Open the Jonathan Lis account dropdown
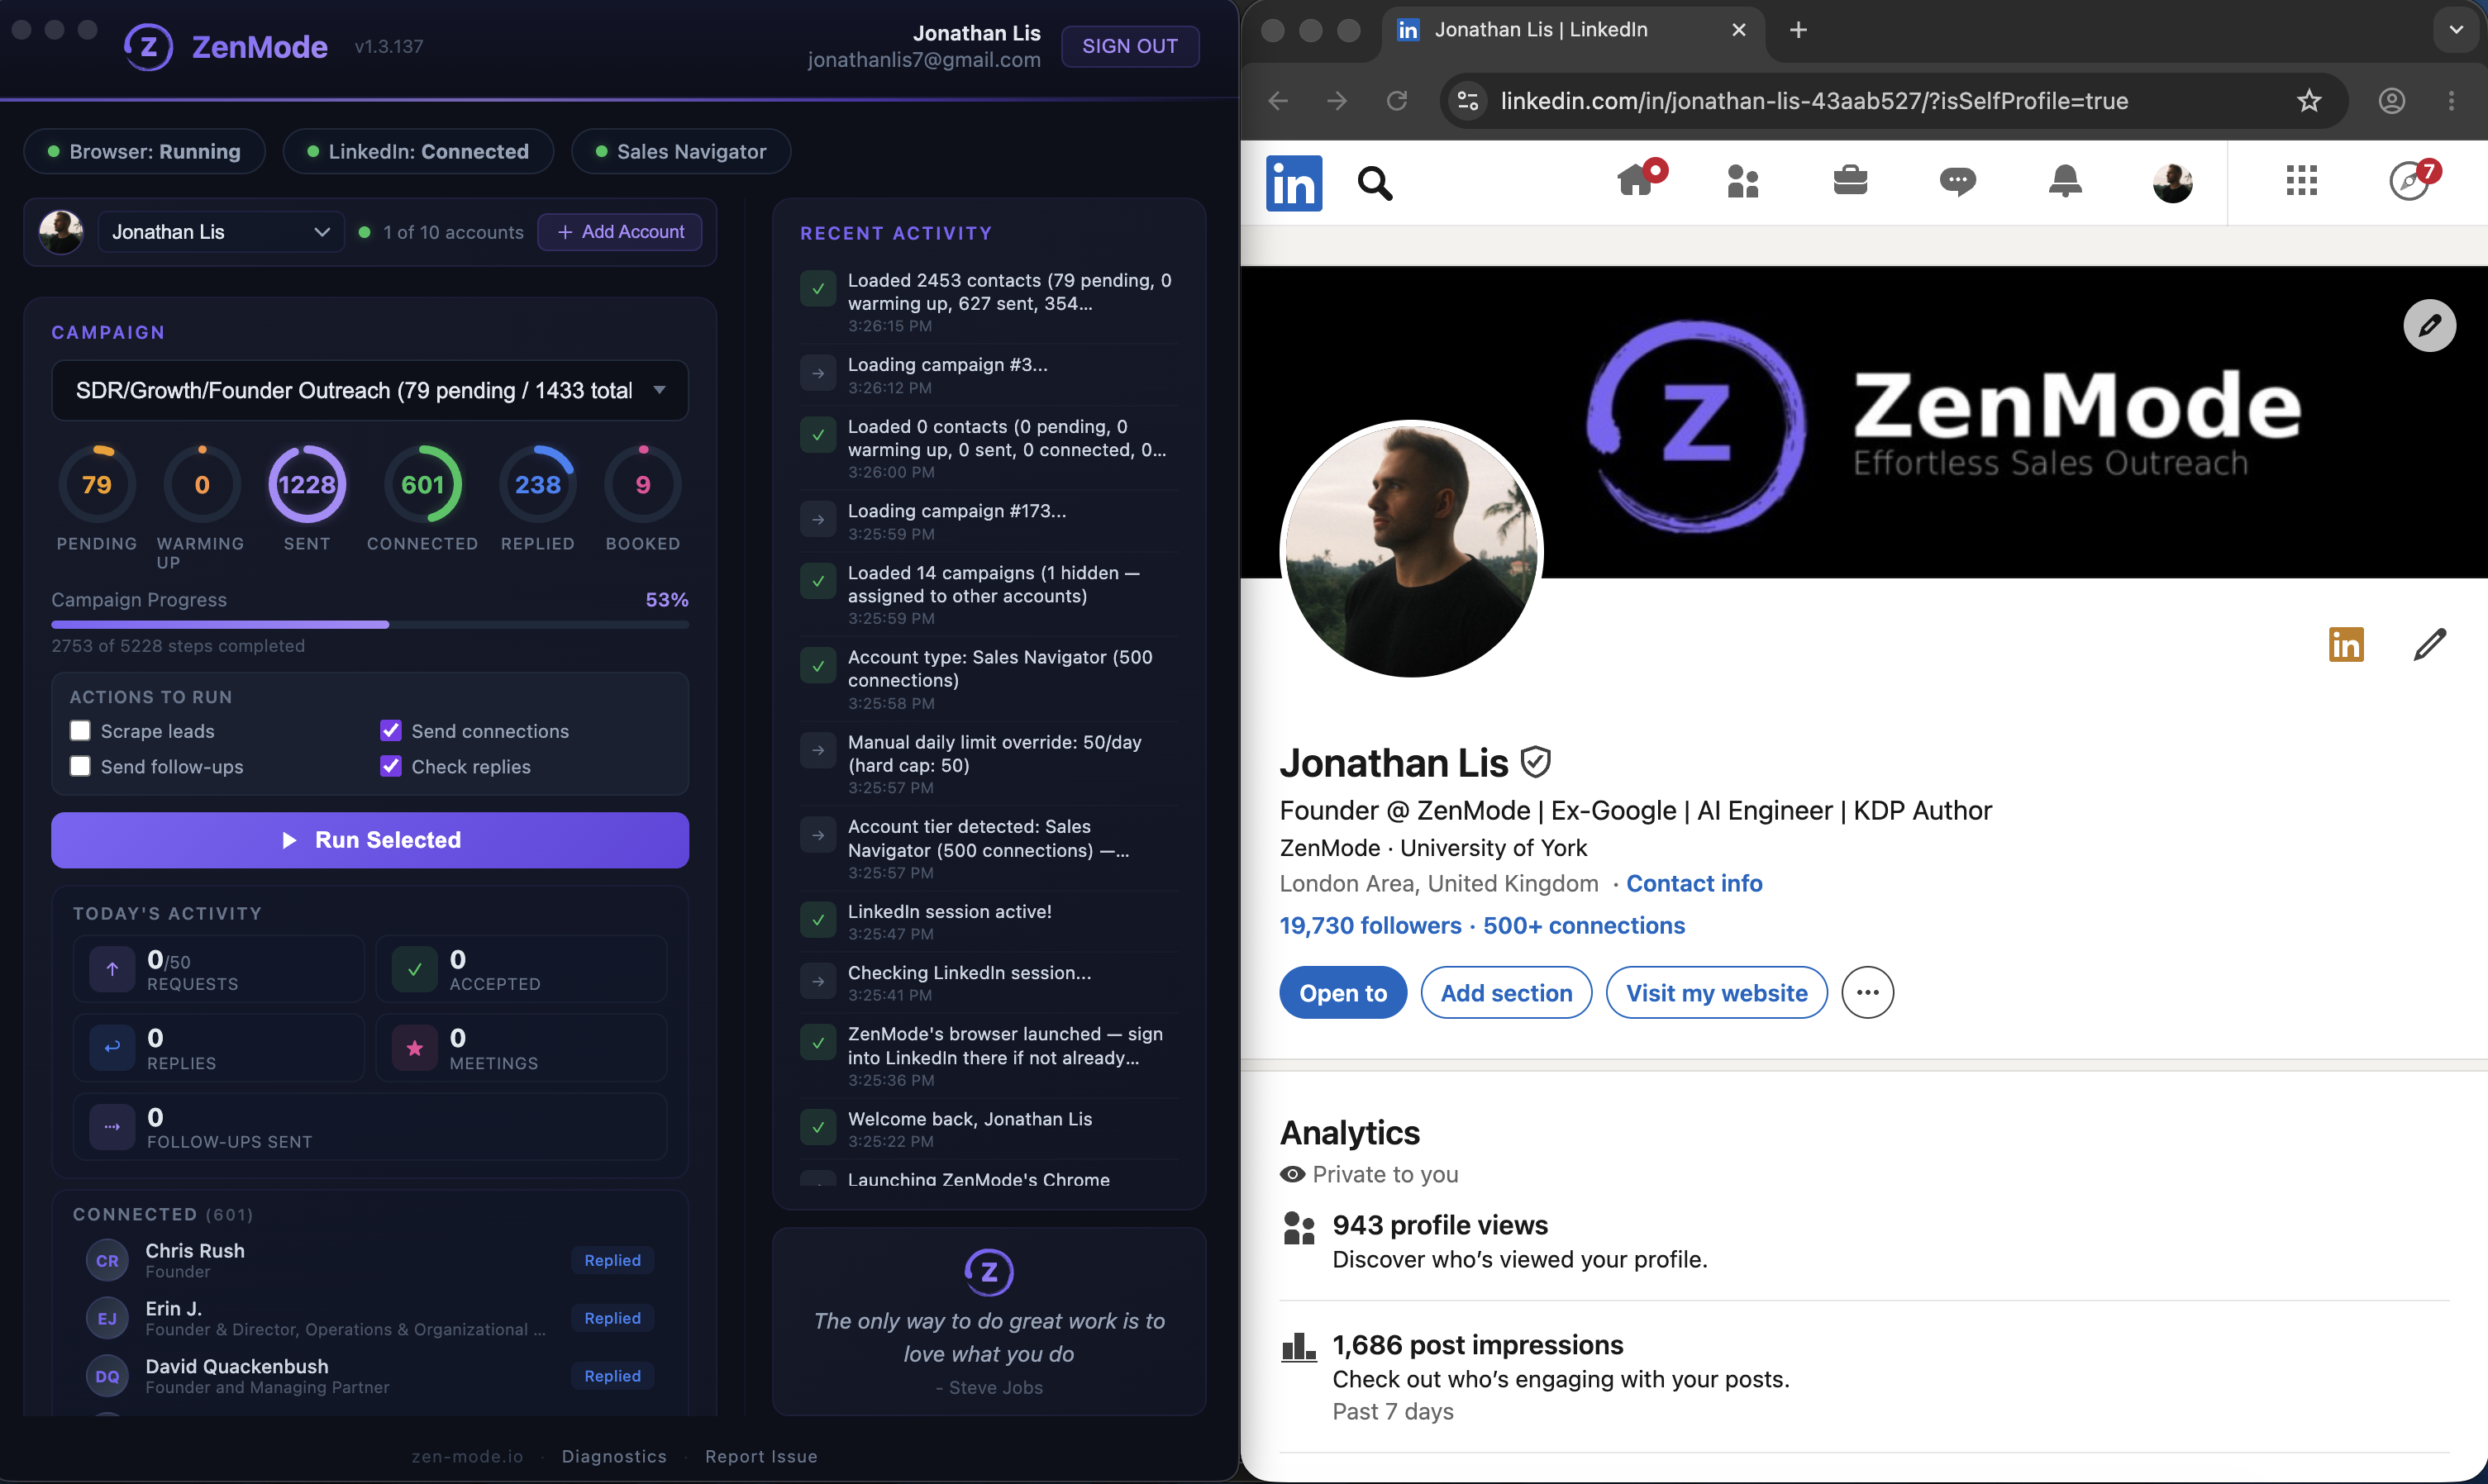Viewport: 2488px width, 1484px height. [x=221, y=232]
